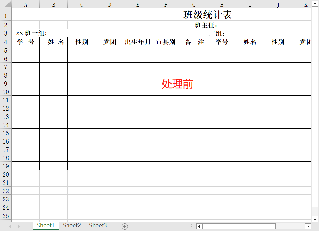
Task: Select column header K
Action: click(x=306, y=4)
